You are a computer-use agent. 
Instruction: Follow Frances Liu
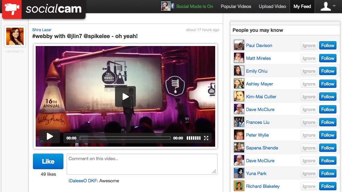tap(327, 122)
